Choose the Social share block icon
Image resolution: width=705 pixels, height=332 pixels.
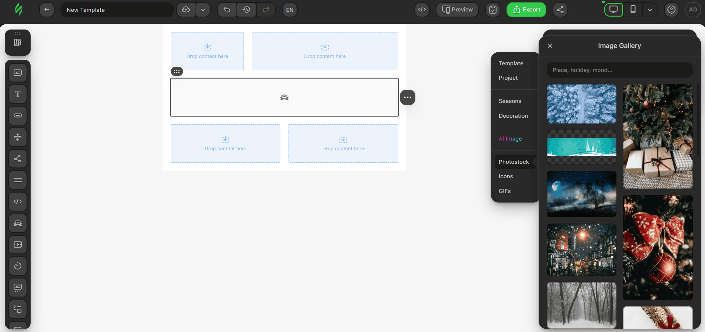pyautogui.click(x=18, y=159)
